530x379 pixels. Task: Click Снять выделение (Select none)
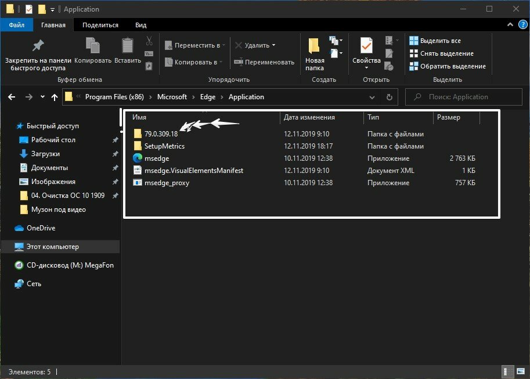[441, 53]
